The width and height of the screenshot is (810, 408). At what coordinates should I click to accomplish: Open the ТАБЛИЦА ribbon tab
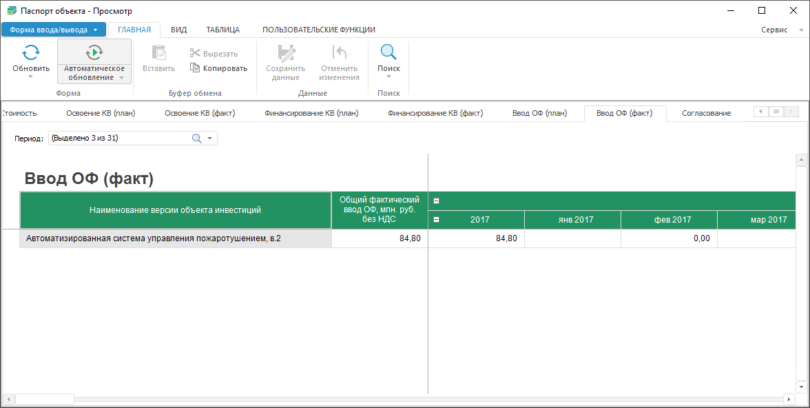[x=222, y=30]
